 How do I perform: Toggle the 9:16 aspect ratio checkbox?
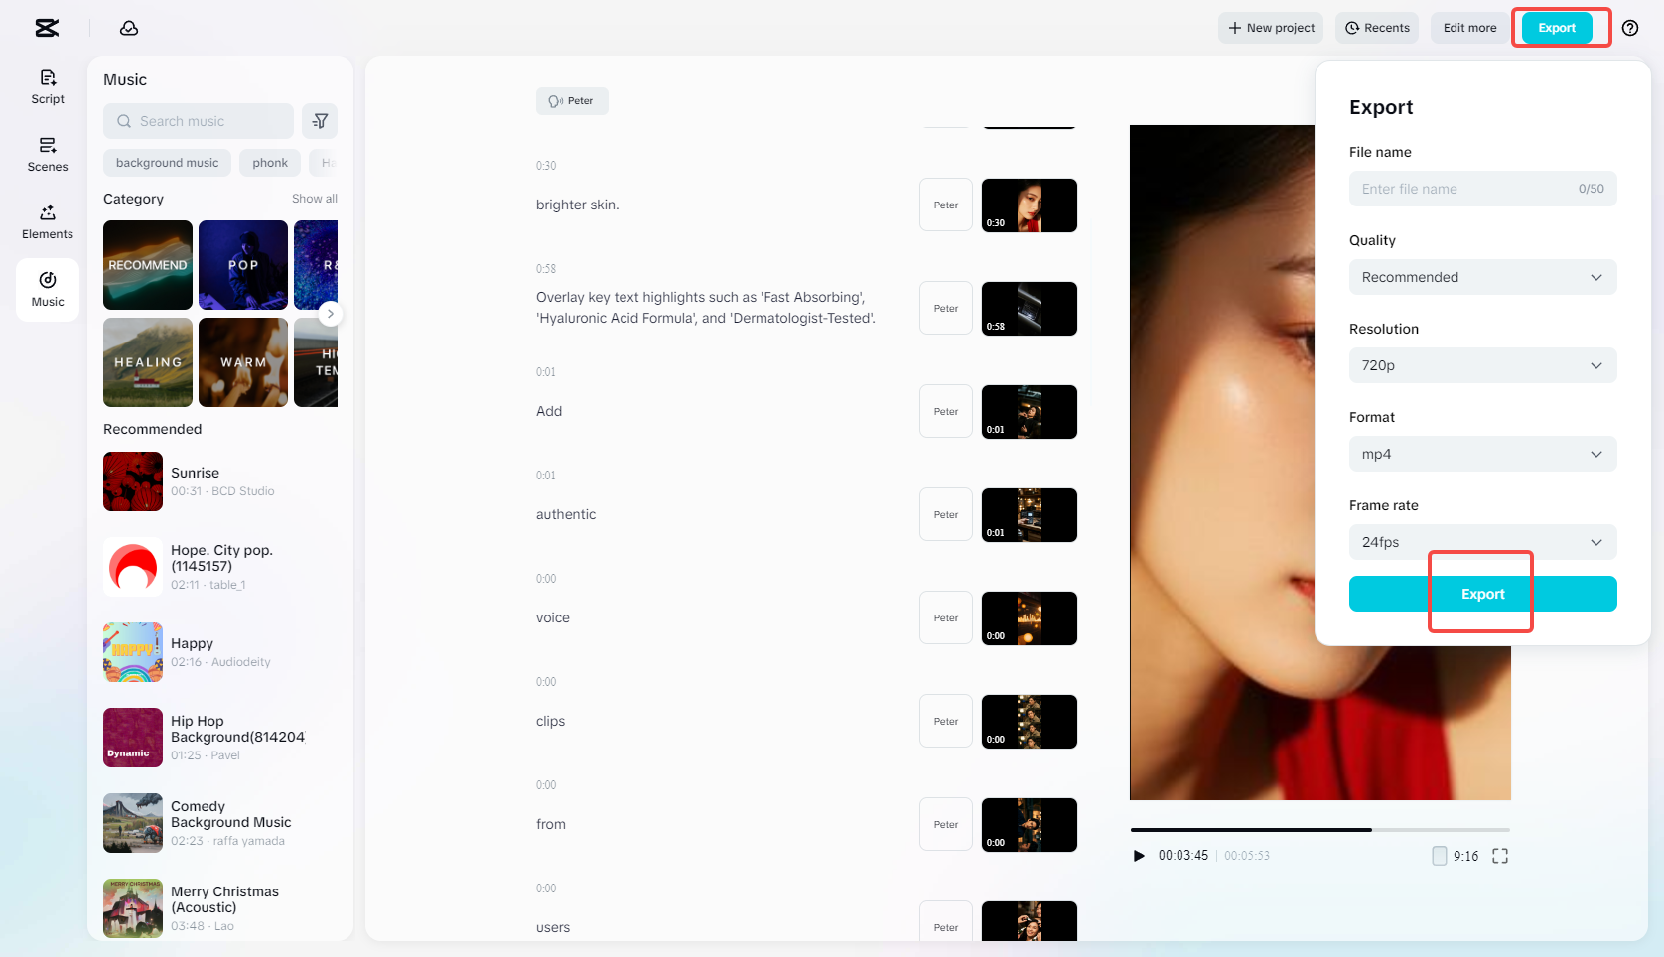[1439, 855]
